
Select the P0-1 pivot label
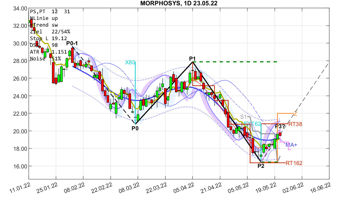click(x=72, y=44)
